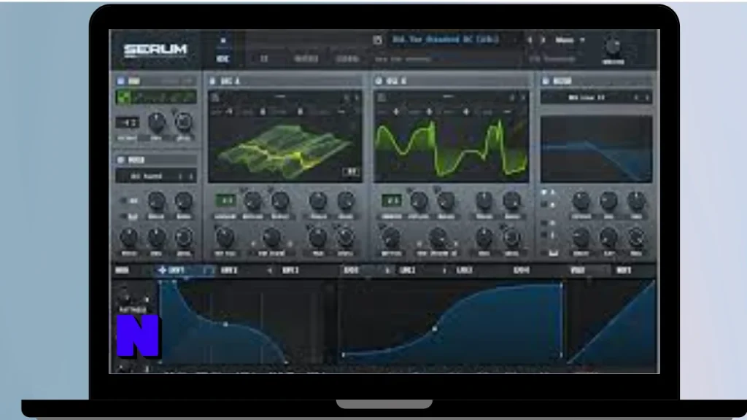Click the Serum logo
Image resolution: width=747 pixels, height=420 pixels.
(x=155, y=50)
